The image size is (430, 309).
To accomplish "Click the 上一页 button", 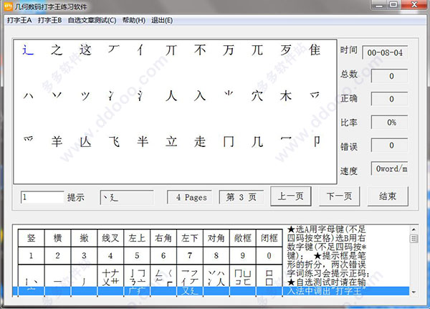I will pyautogui.click(x=291, y=196).
